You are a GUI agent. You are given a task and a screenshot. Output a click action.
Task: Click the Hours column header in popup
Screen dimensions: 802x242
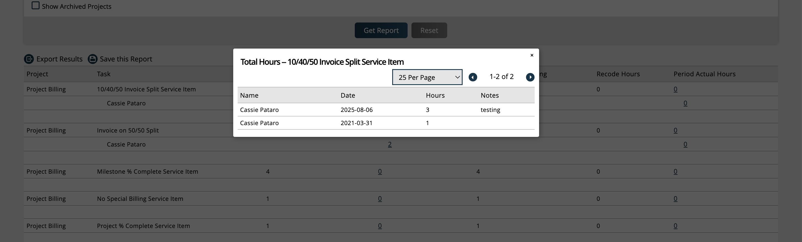(x=435, y=95)
